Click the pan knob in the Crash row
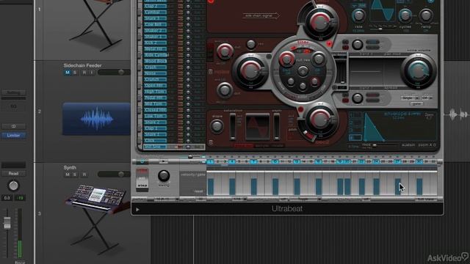Image resolution: width=470 pixels, height=264 pixels. pos(188,67)
